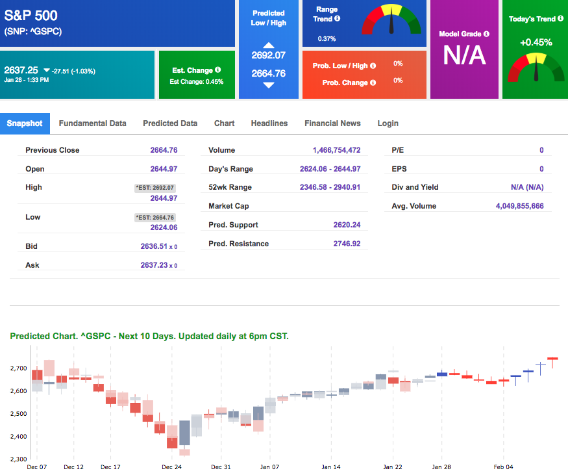Click the Range Trend value 0.37%

327,39
